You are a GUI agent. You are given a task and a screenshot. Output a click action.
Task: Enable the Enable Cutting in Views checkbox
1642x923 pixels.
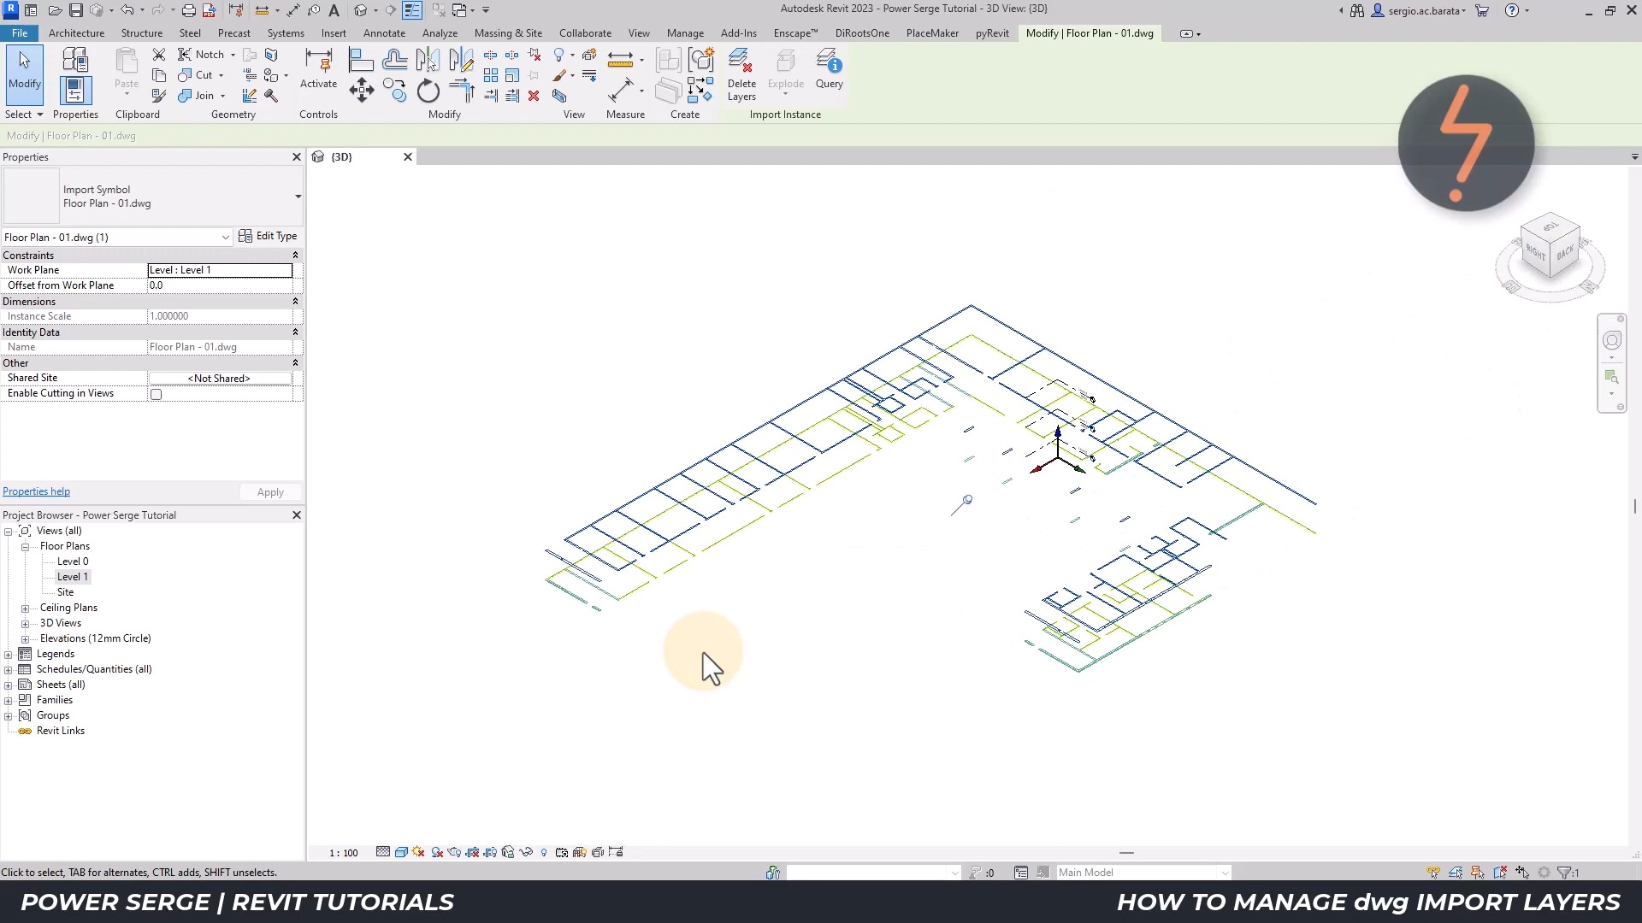157,394
